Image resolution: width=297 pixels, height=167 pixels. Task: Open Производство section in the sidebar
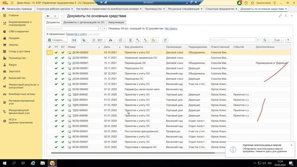[x=17, y=58]
